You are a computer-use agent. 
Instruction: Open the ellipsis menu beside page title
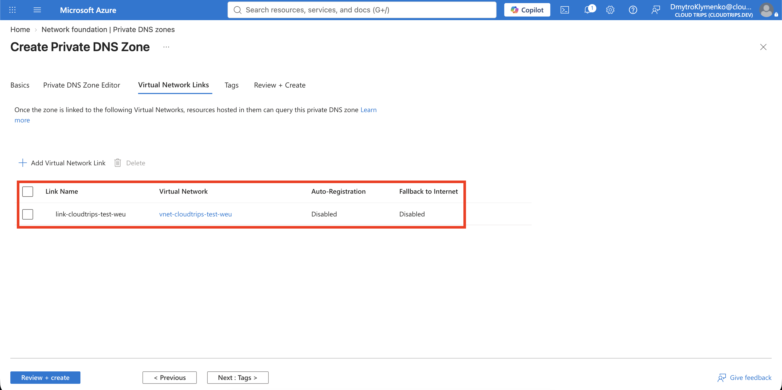(x=166, y=47)
